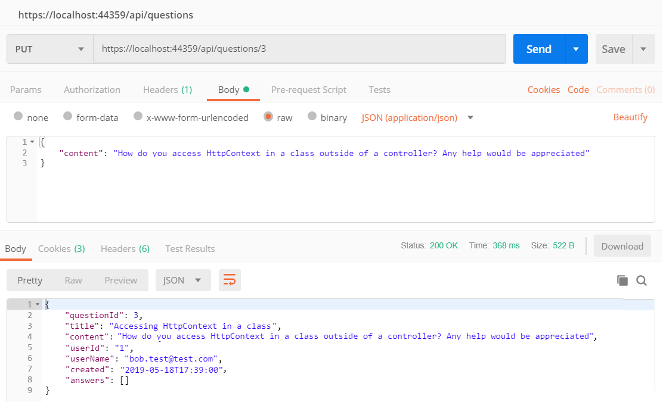The image size is (663, 405).
Task: Open the HTTP method PUT dropdown
Action: (x=50, y=49)
